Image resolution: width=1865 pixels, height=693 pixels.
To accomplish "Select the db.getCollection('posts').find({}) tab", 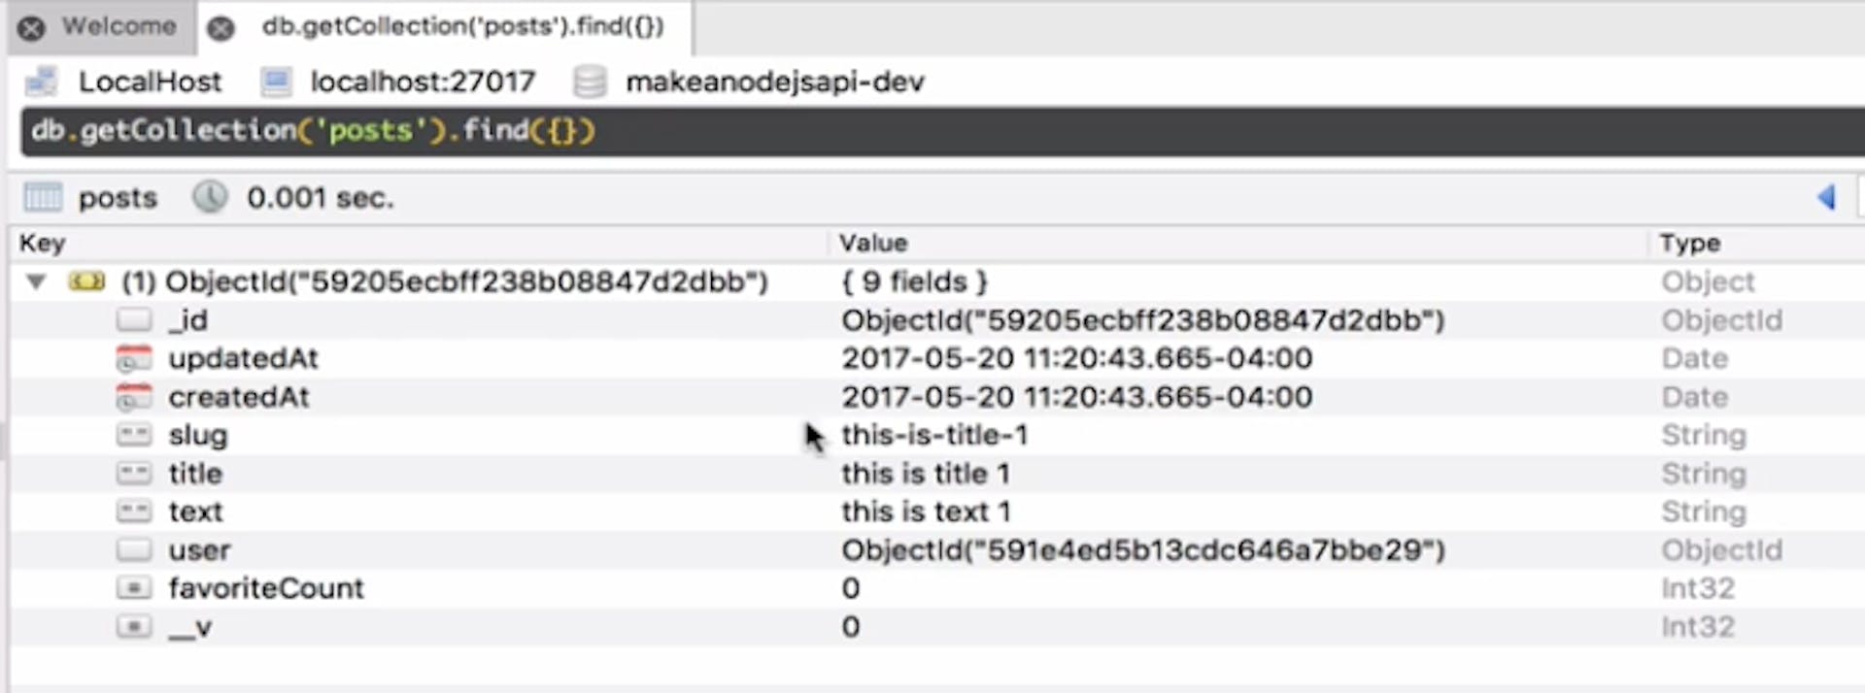I will pos(462,26).
